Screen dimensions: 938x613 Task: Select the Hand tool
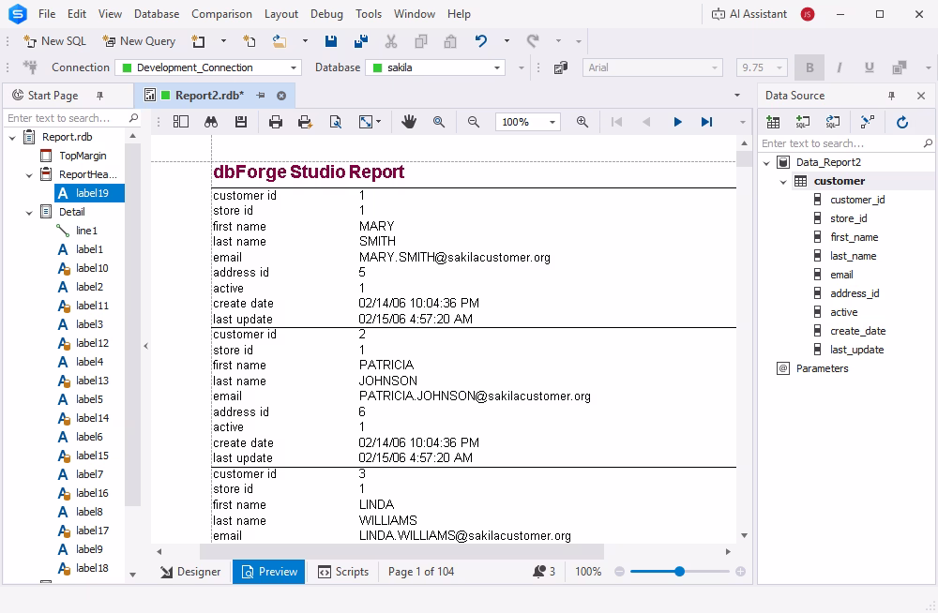click(x=409, y=122)
